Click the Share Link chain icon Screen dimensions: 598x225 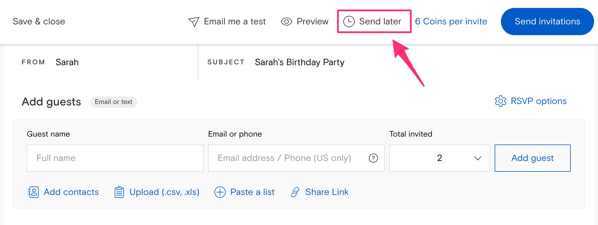coord(296,192)
